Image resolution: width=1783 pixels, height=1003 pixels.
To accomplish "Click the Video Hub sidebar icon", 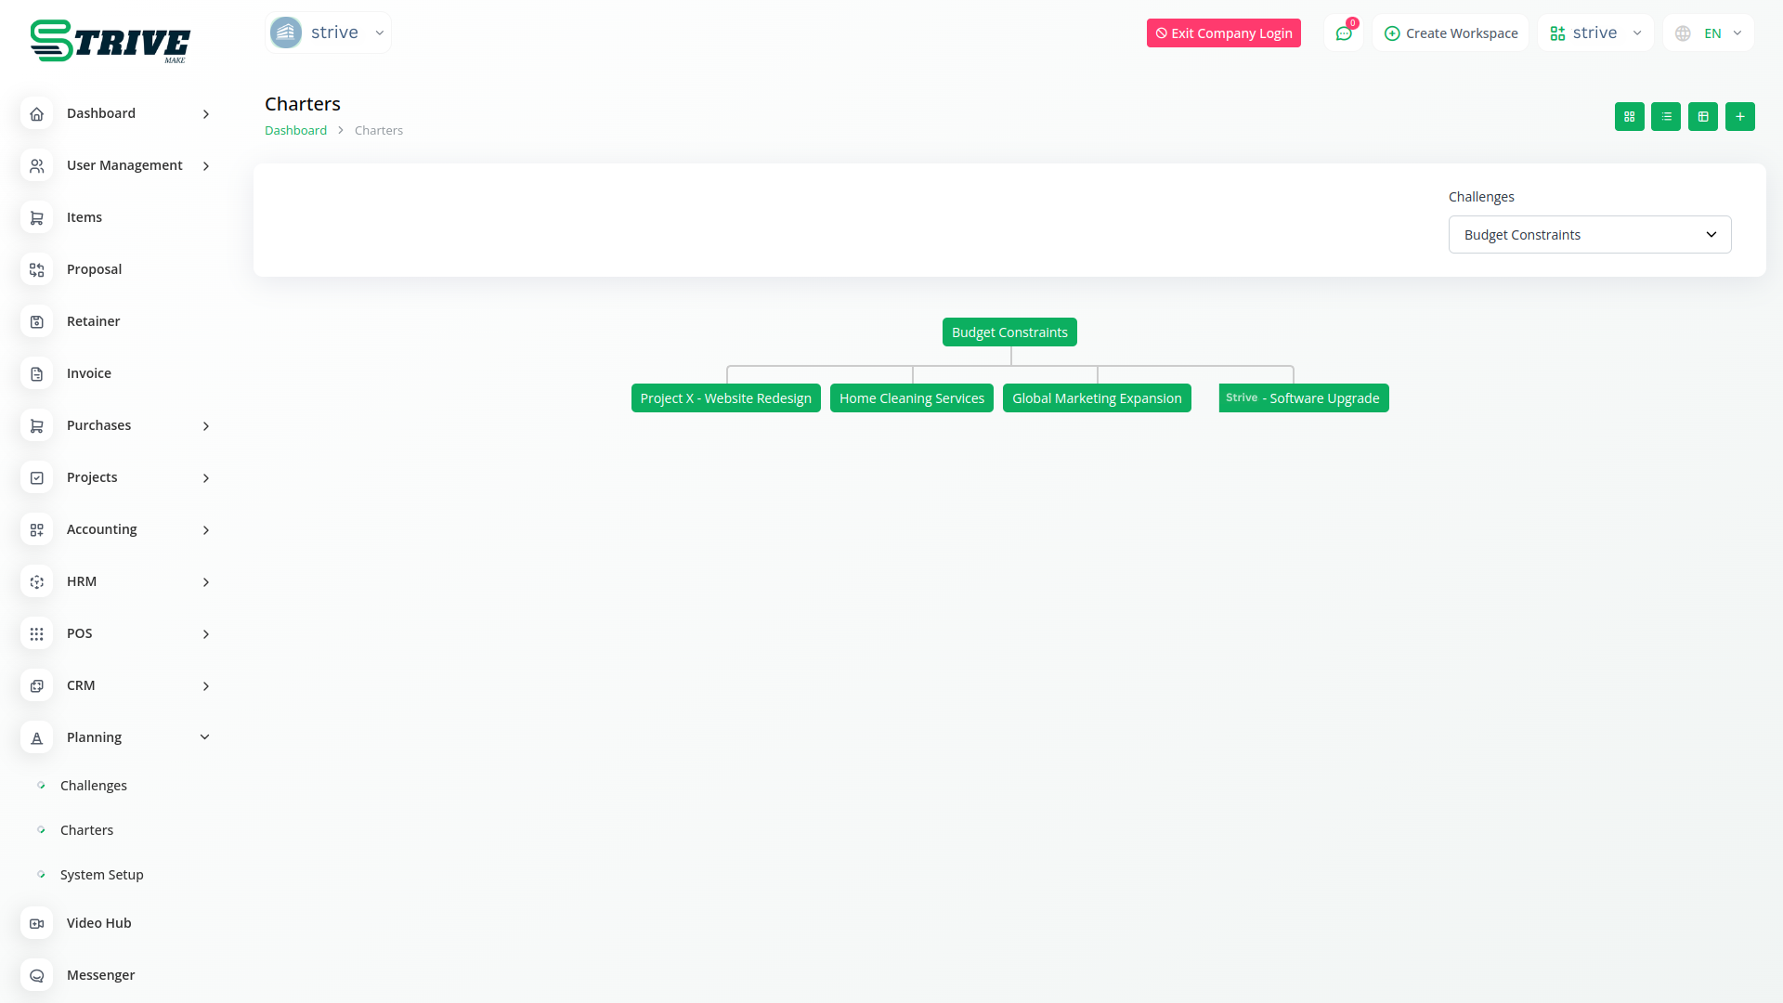I will click(x=36, y=923).
